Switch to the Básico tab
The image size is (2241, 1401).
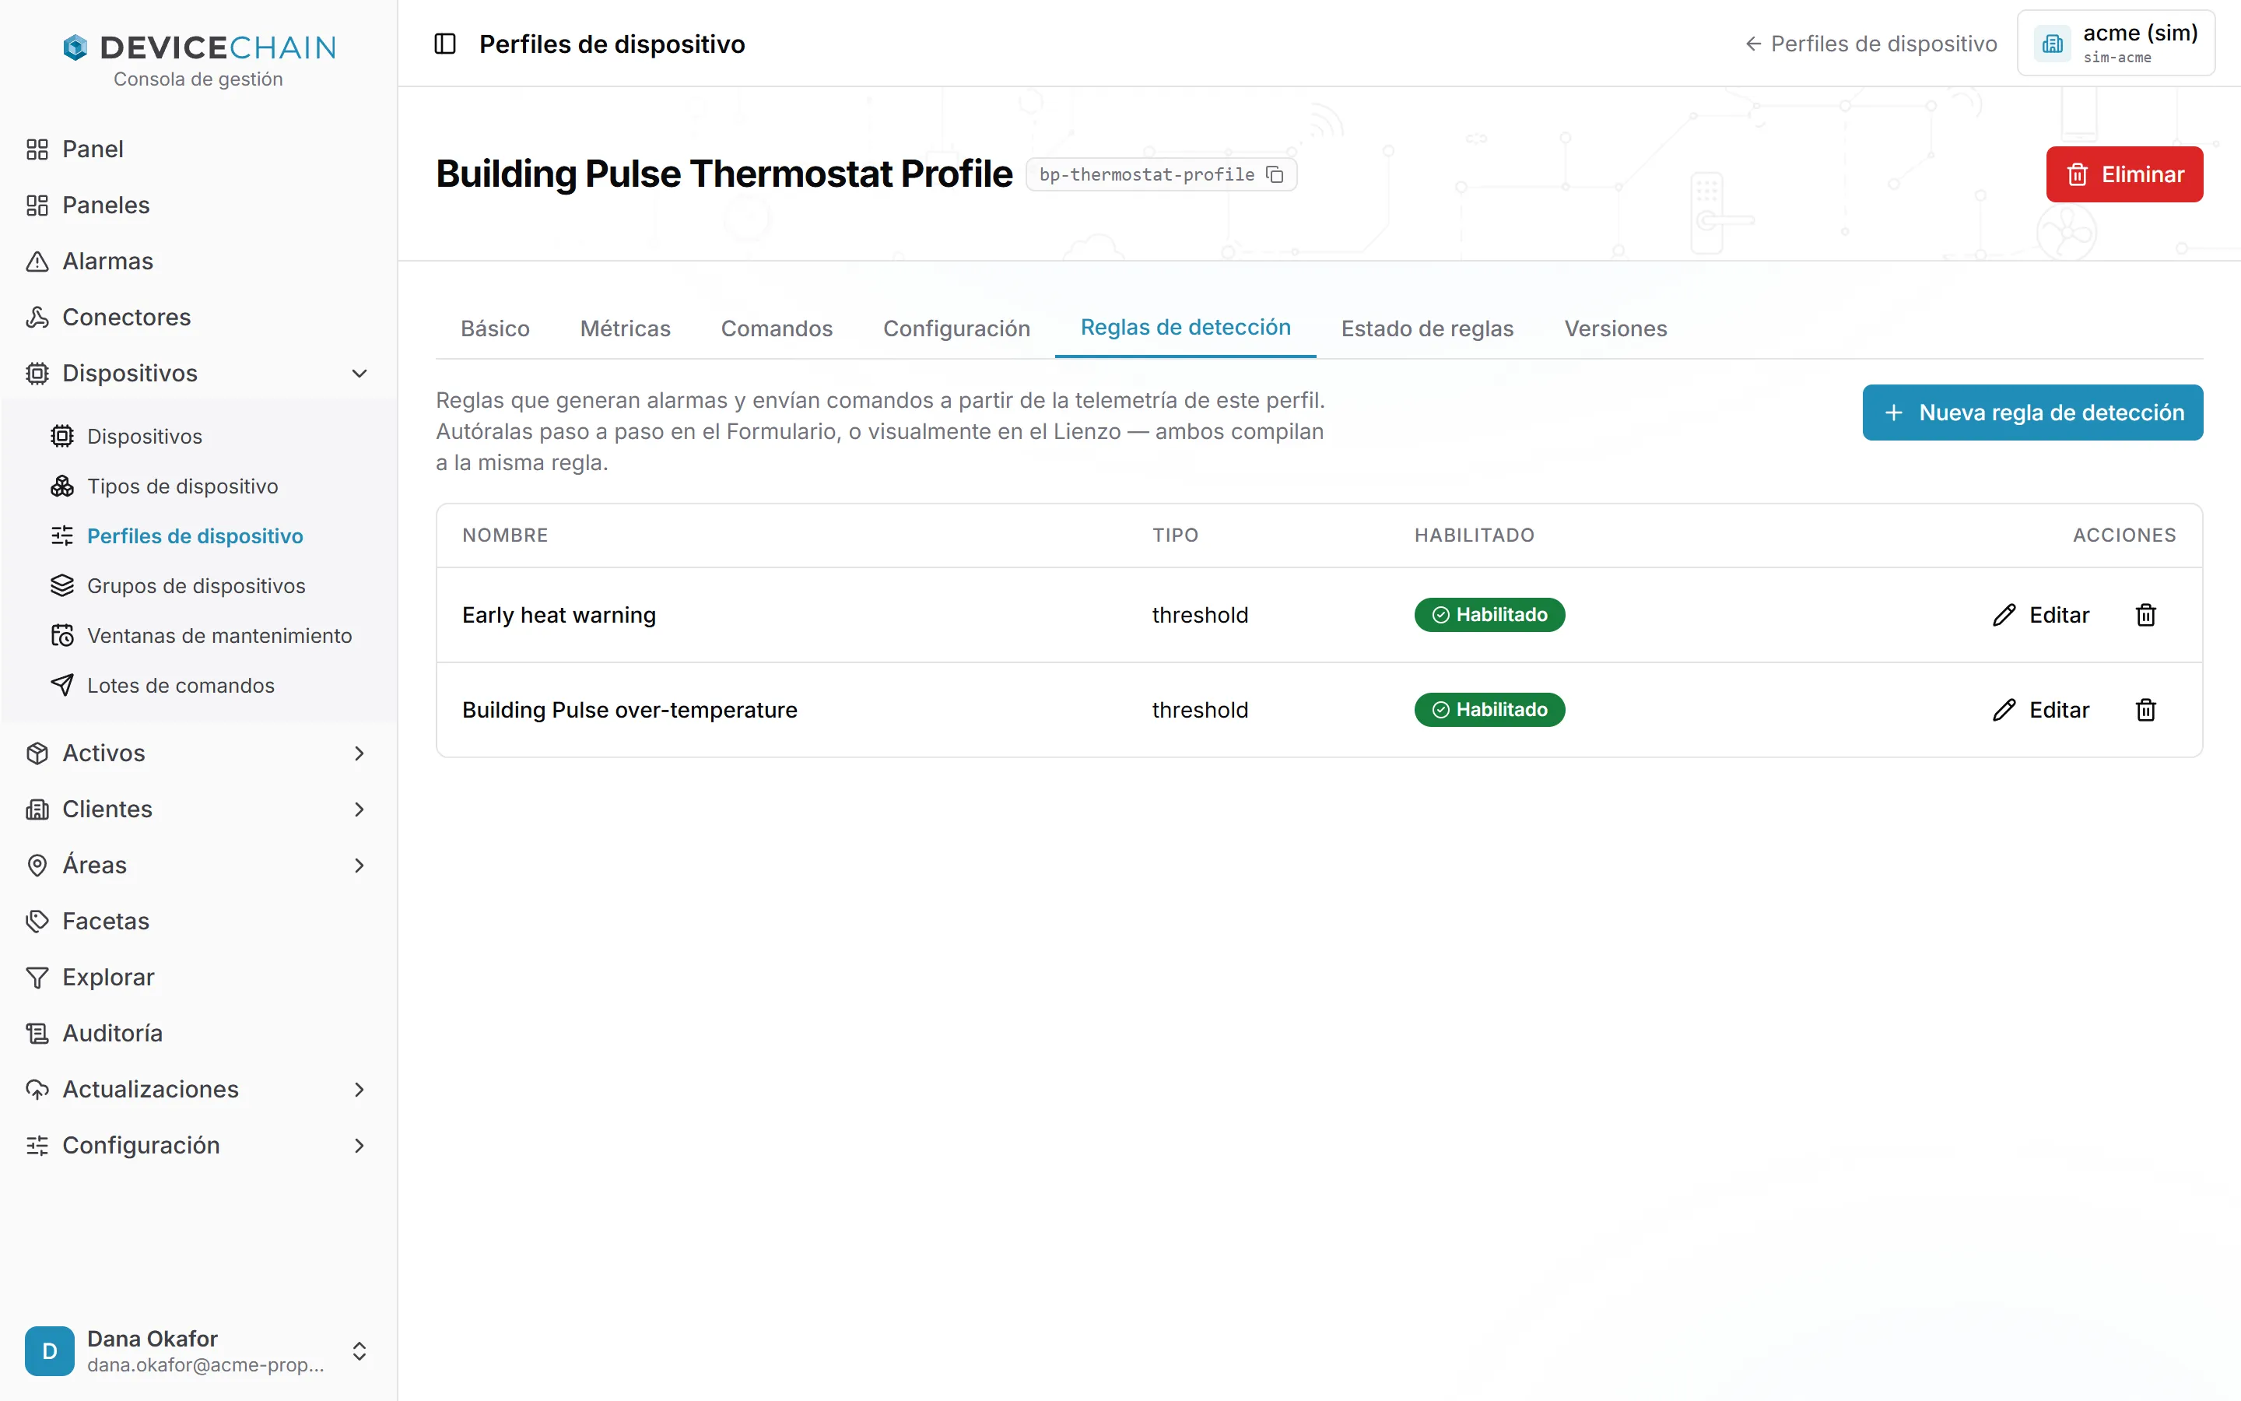(496, 328)
